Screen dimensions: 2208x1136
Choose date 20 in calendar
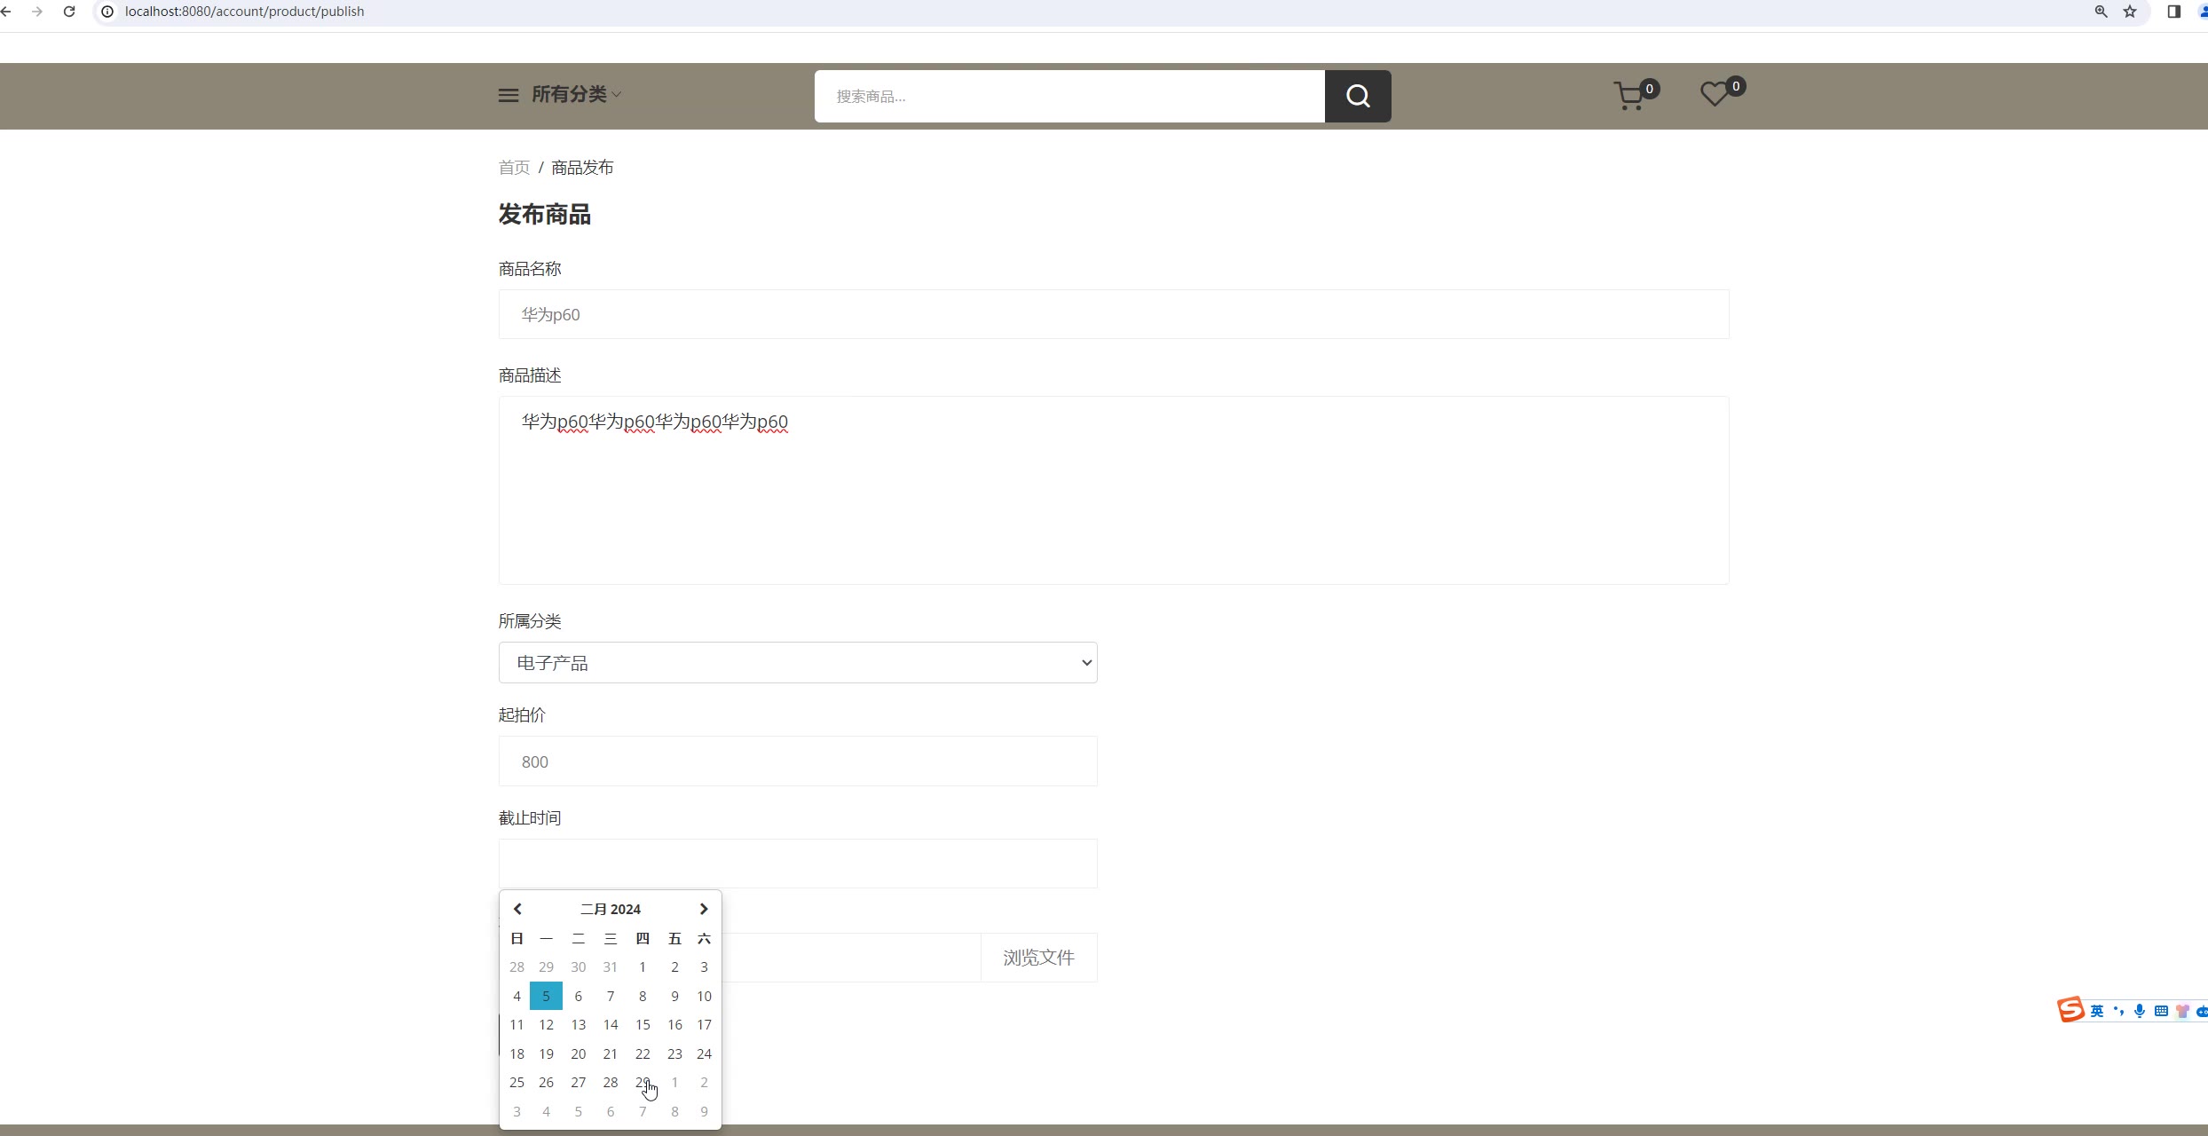point(579,1053)
